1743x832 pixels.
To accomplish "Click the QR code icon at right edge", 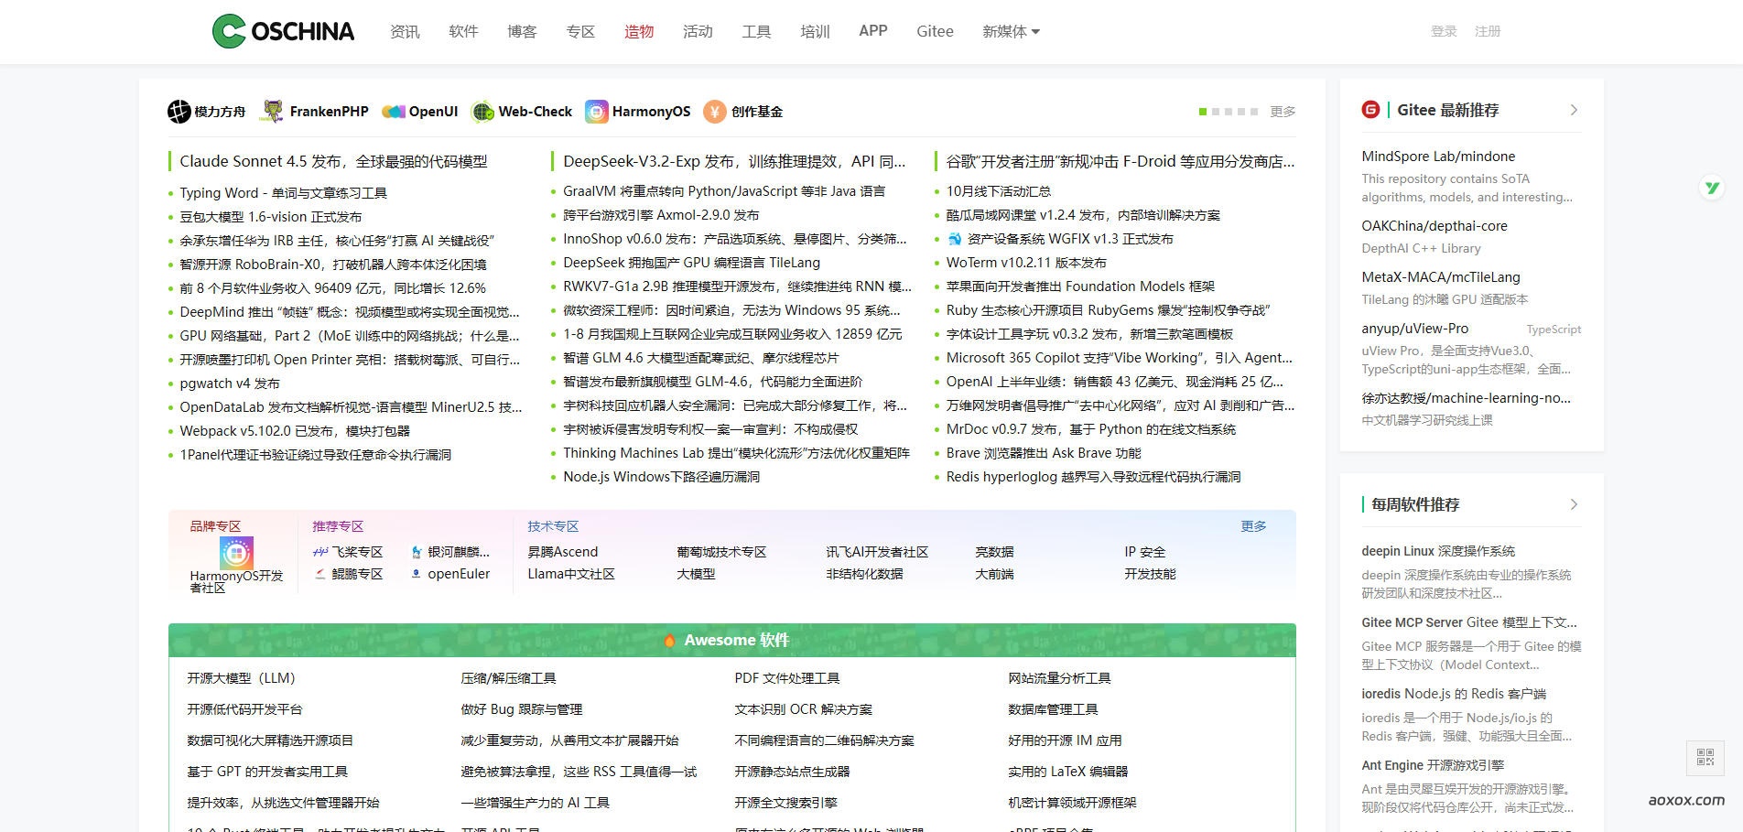I will 1705,757.
